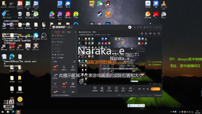
Task: Open the 歌词助手 lyrics tool
Action: (73, 85)
